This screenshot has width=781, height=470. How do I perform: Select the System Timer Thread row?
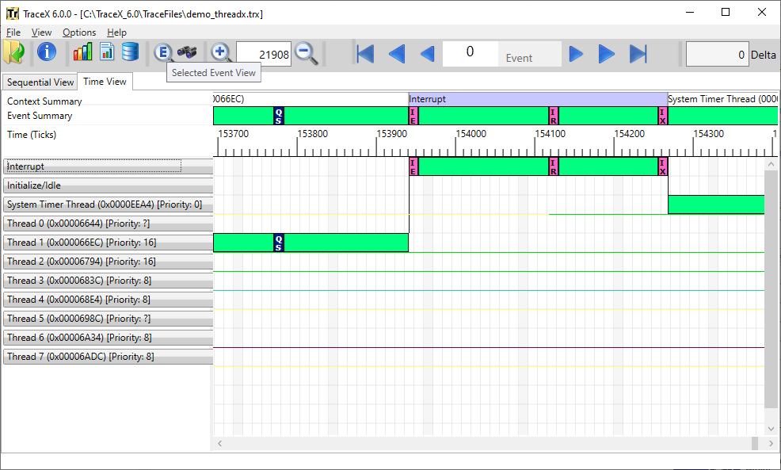click(x=108, y=204)
